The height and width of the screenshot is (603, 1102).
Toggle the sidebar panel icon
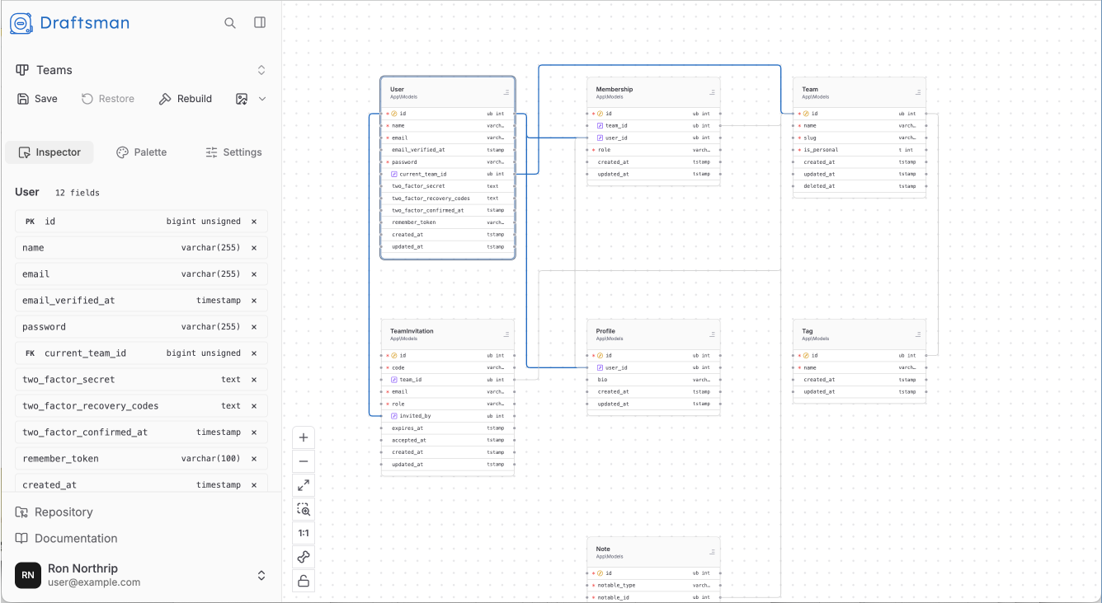tap(260, 23)
